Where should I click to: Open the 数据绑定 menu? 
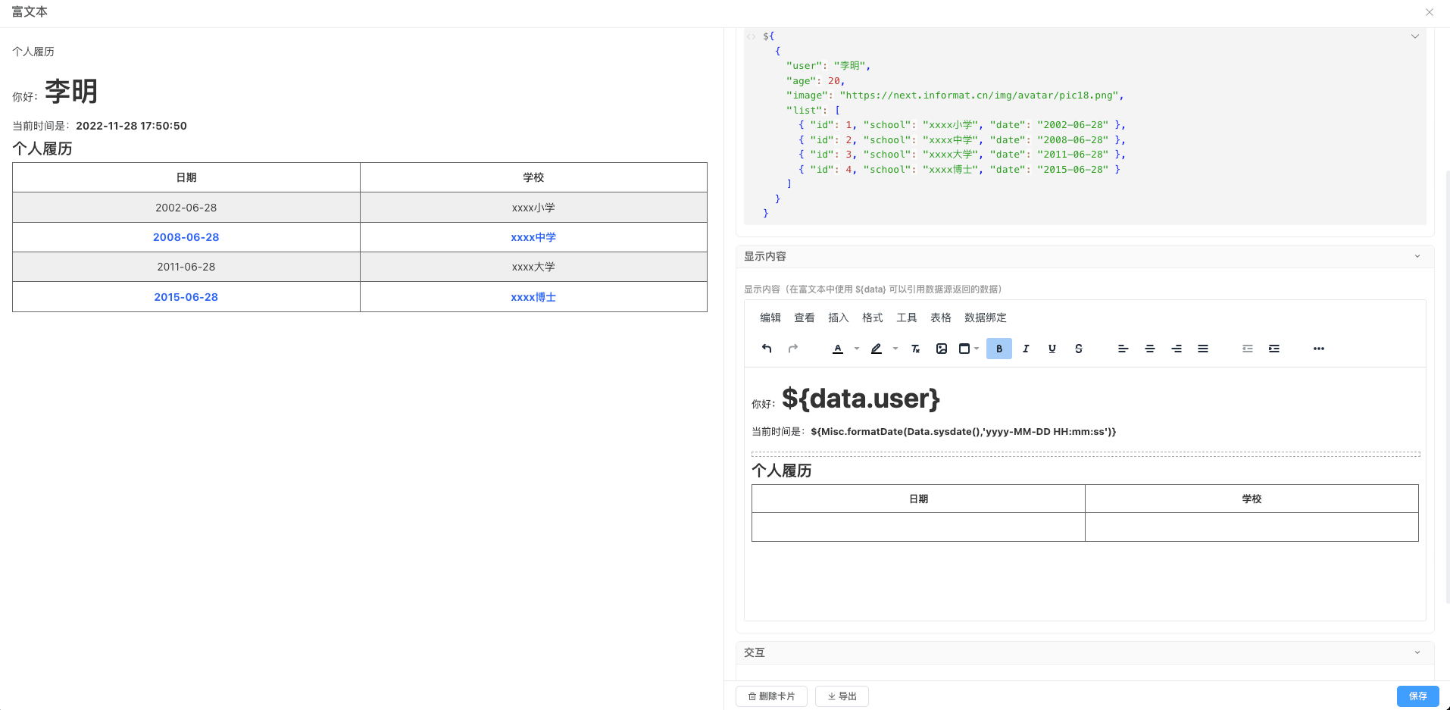[x=985, y=317]
